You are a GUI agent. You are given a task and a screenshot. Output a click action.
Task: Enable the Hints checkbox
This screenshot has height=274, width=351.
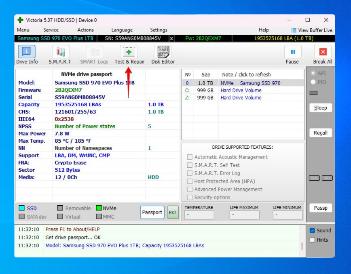tap(312, 240)
